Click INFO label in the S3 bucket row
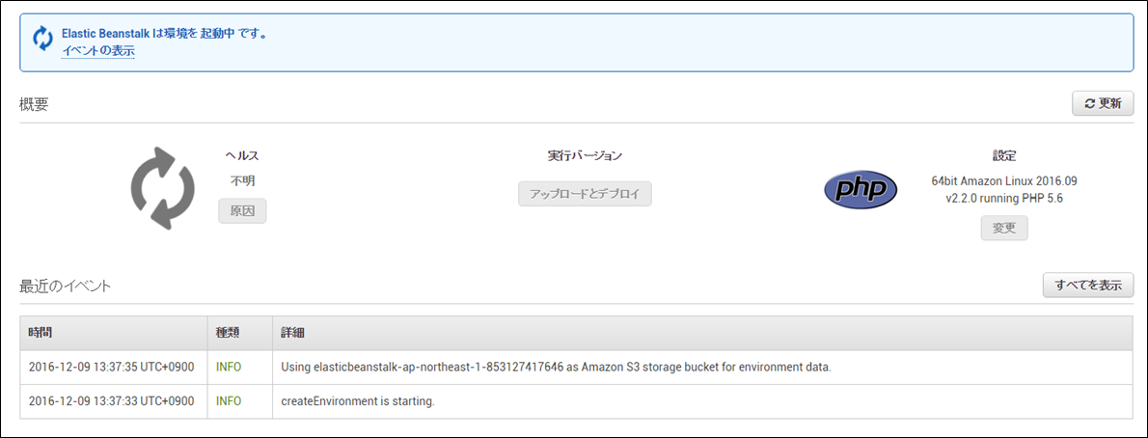The image size is (1148, 438). pos(229,367)
